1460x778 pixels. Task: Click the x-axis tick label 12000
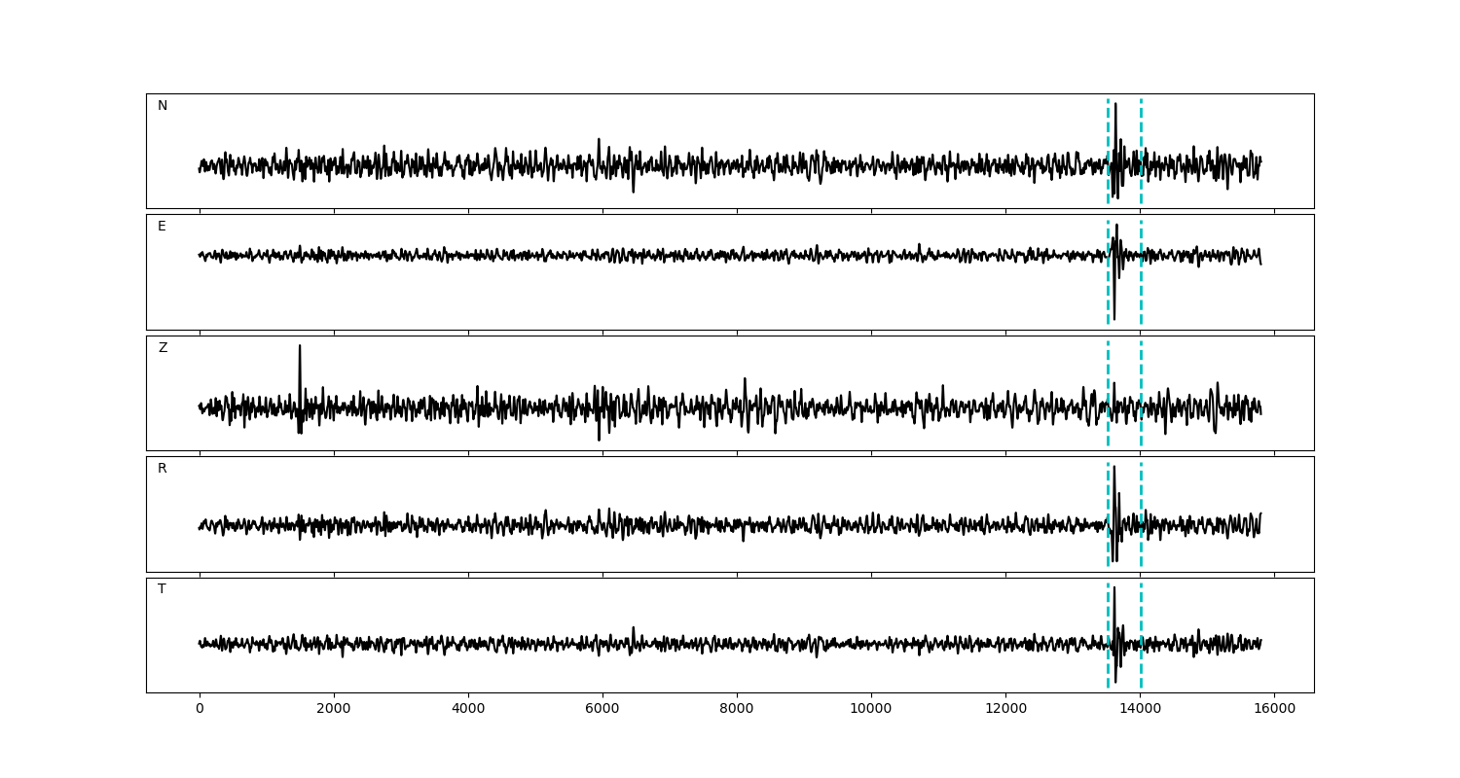click(x=1005, y=709)
